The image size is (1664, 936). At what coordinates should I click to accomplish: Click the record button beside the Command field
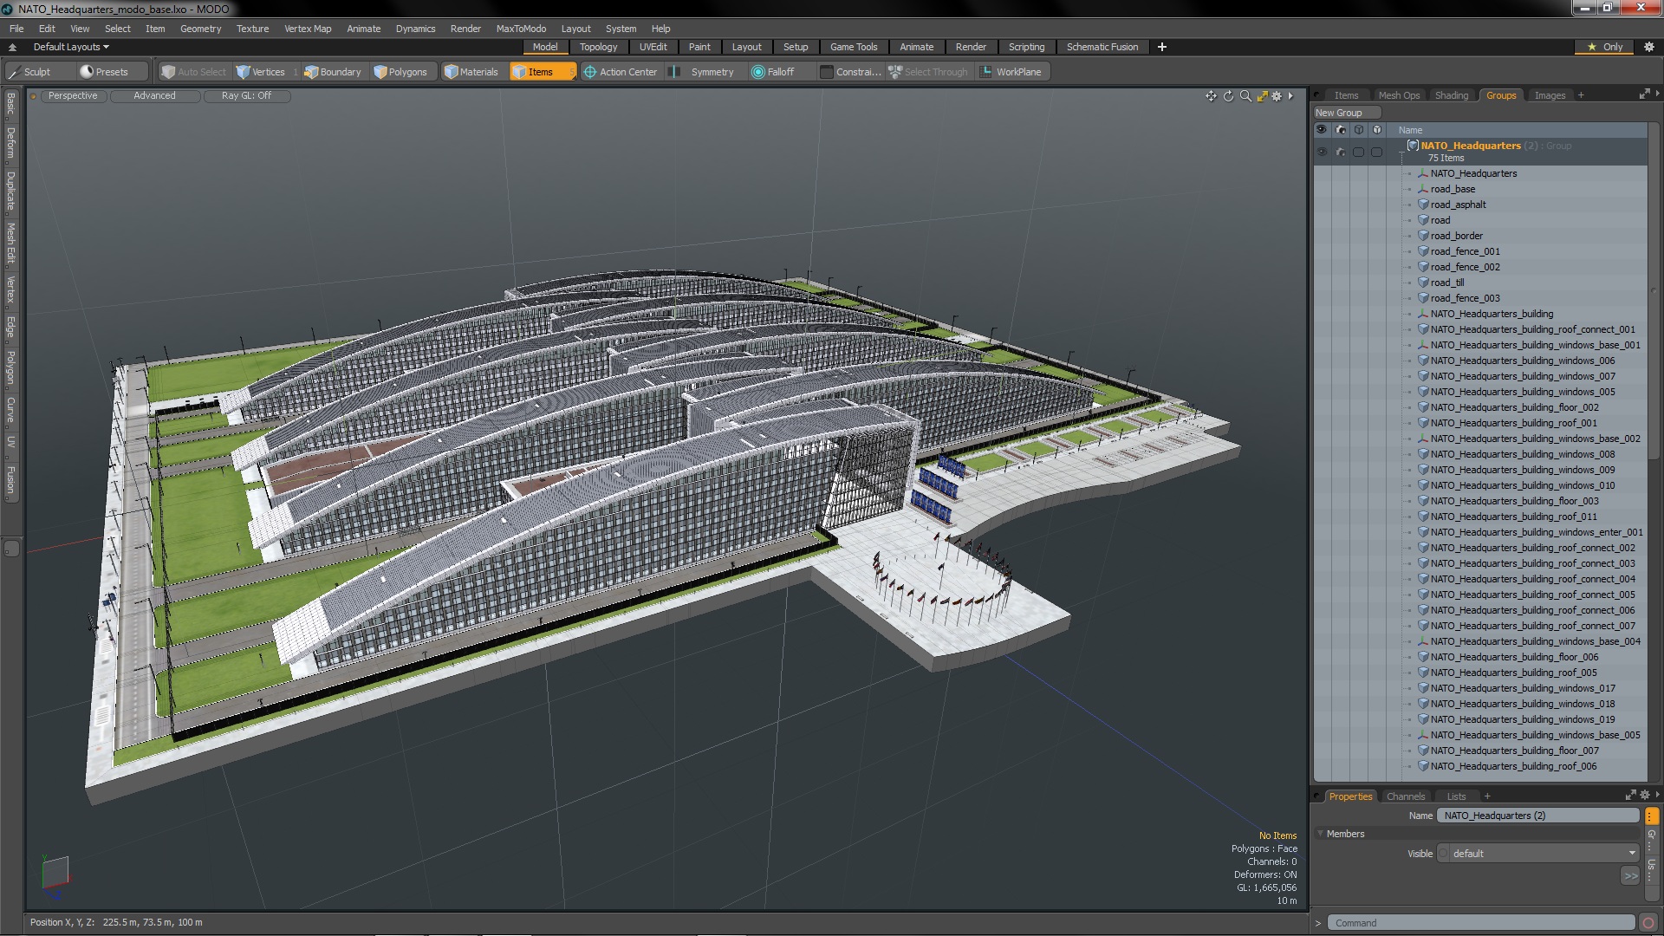point(1648,923)
